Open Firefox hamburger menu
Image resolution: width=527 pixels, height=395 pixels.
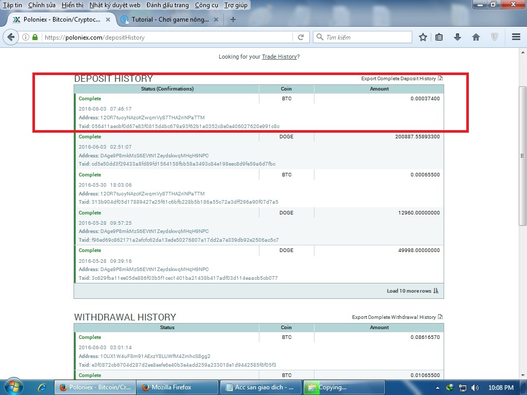(516, 37)
